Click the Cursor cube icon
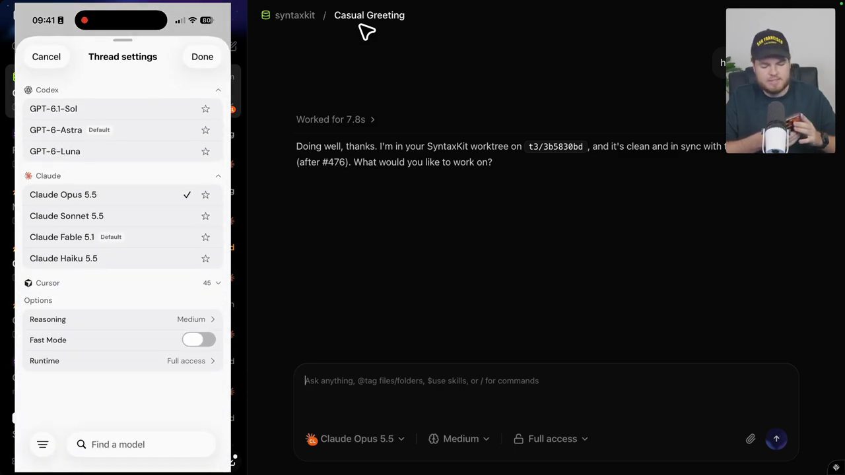This screenshot has height=475, width=845. 28,283
